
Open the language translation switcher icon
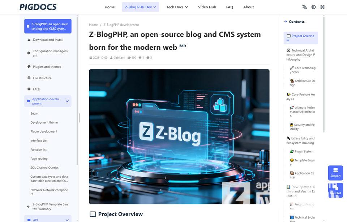coord(304,7)
